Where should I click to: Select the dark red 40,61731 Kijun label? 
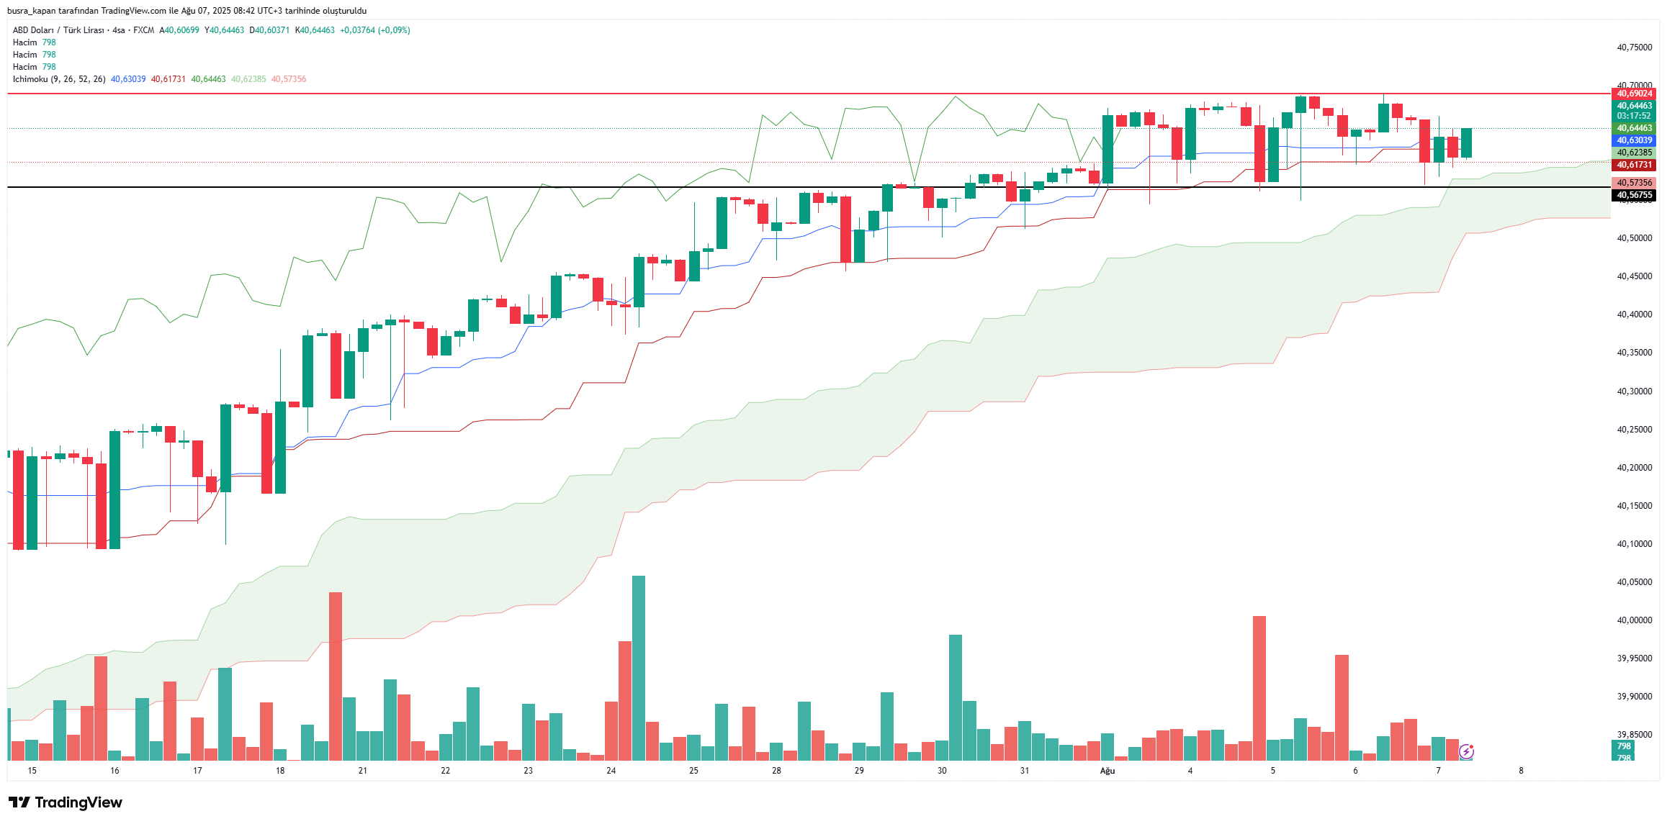(1634, 165)
